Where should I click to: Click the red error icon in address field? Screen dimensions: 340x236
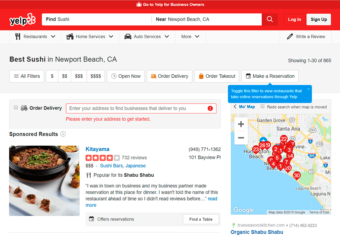coord(210,108)
